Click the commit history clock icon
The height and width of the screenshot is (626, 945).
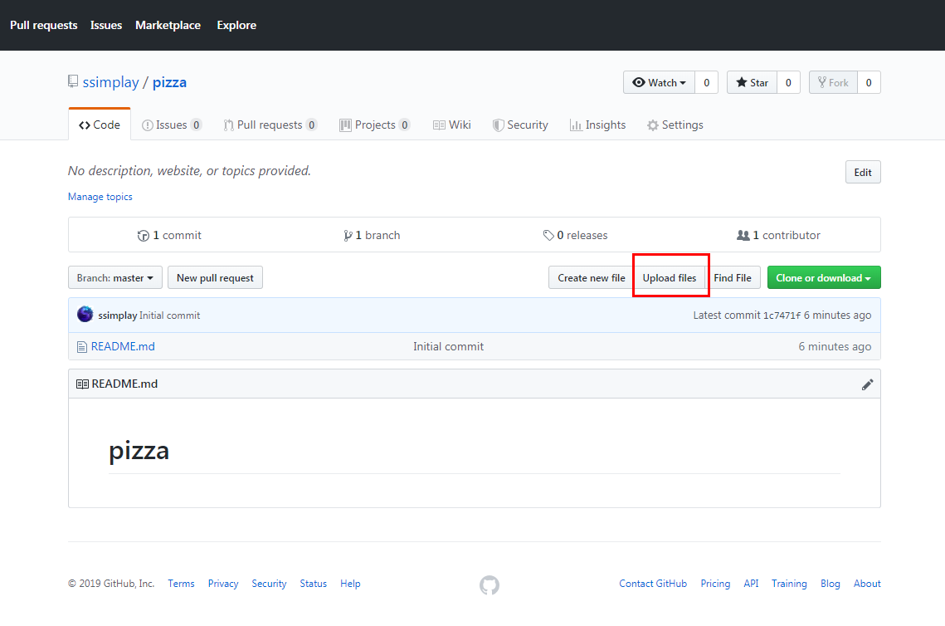[144, 235]
